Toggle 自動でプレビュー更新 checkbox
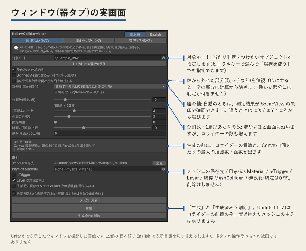The image size is (306, 251). tap(13, 194)
